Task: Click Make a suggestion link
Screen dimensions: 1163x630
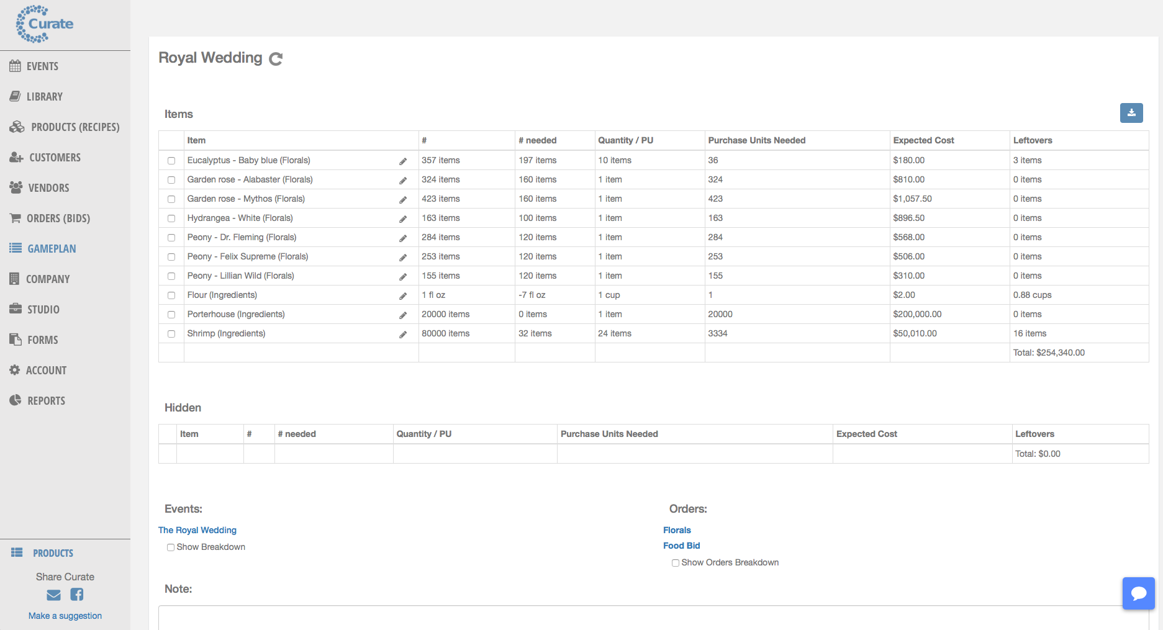Action: [65, 616]
